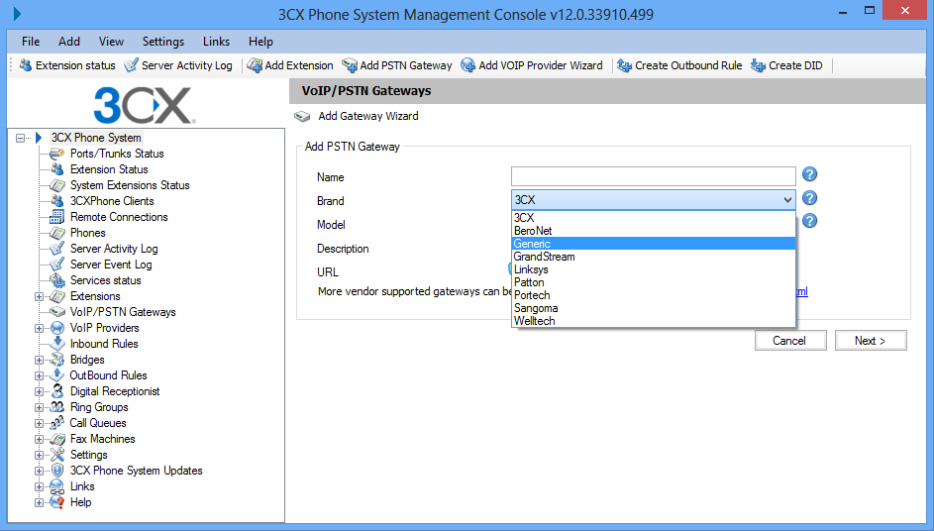
Task: Click help icon beside Brand dropdown
Action: tap(809, 198)
